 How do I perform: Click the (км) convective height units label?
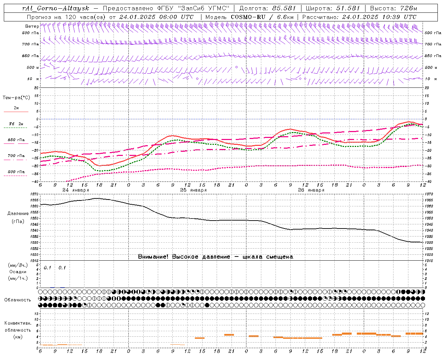click(18, 337)
